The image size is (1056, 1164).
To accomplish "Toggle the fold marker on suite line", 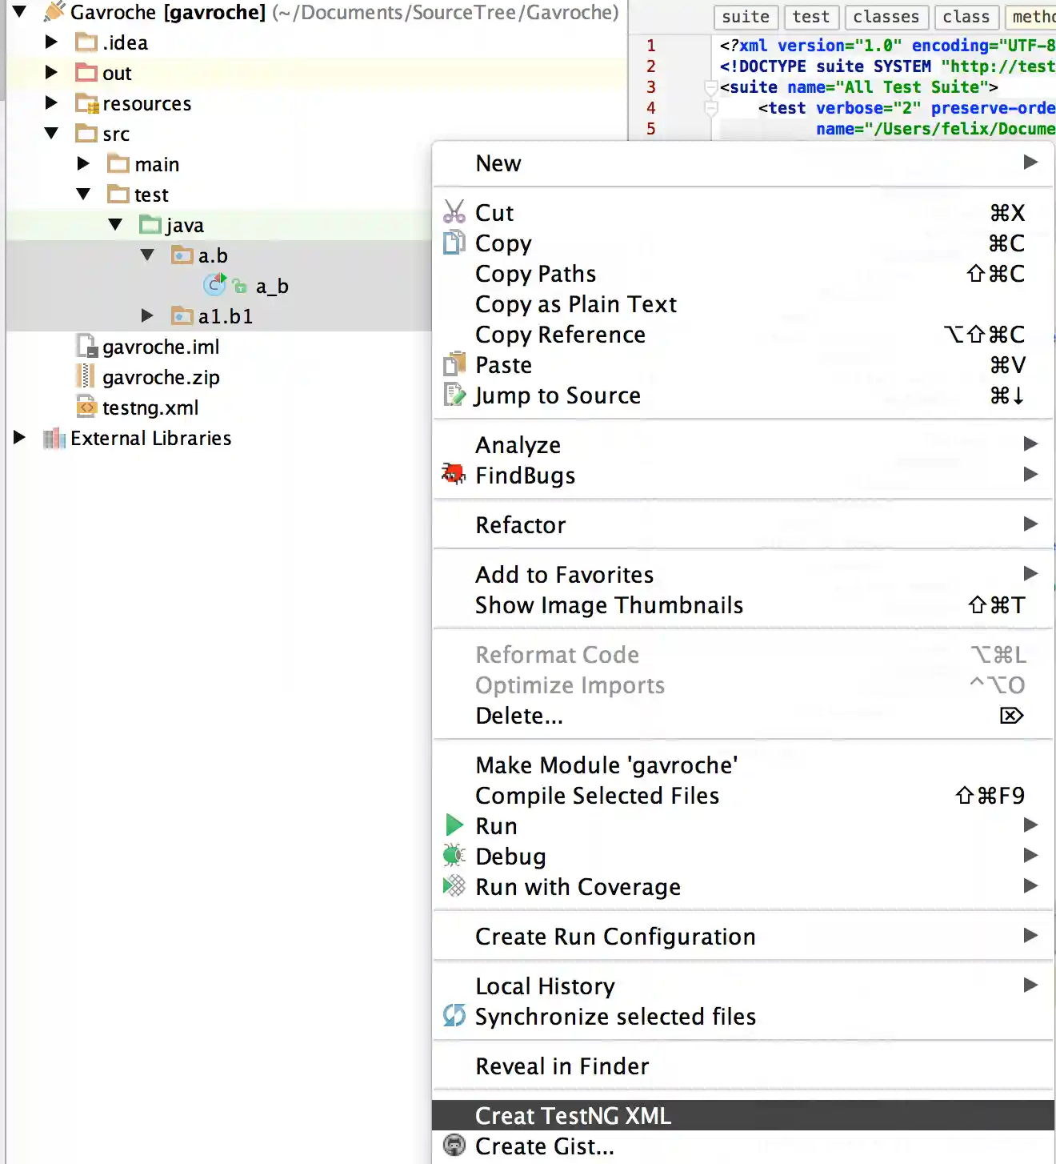I will pos(710,86).
